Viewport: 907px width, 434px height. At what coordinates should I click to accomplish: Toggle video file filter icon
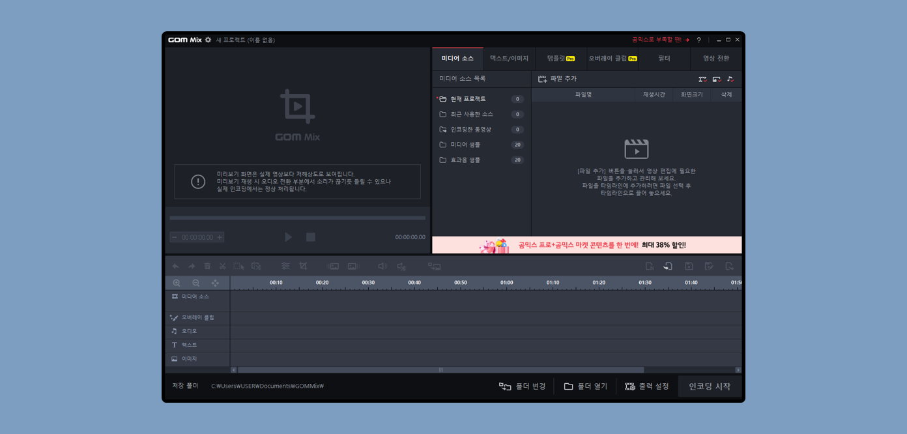click(x=702, y=79)
